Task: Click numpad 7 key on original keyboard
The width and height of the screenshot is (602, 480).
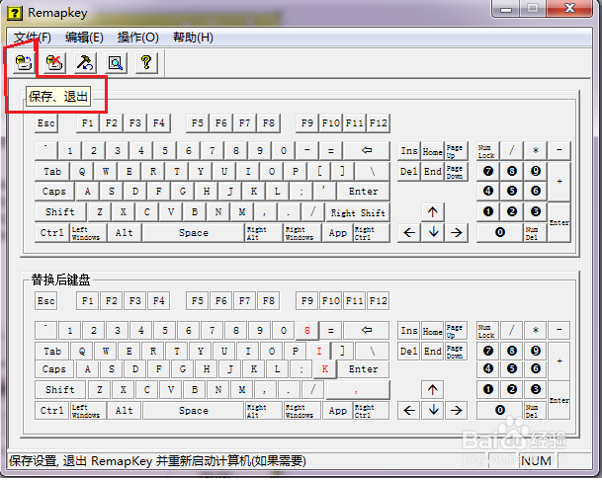Action: point(488,171)
